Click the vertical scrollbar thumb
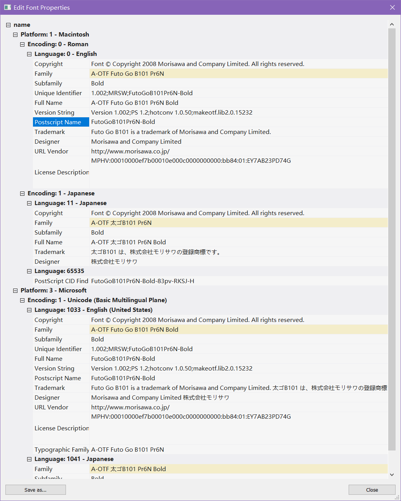Image resolution: width=401 pixels, height=501 pixels. [x=392, y=239]
